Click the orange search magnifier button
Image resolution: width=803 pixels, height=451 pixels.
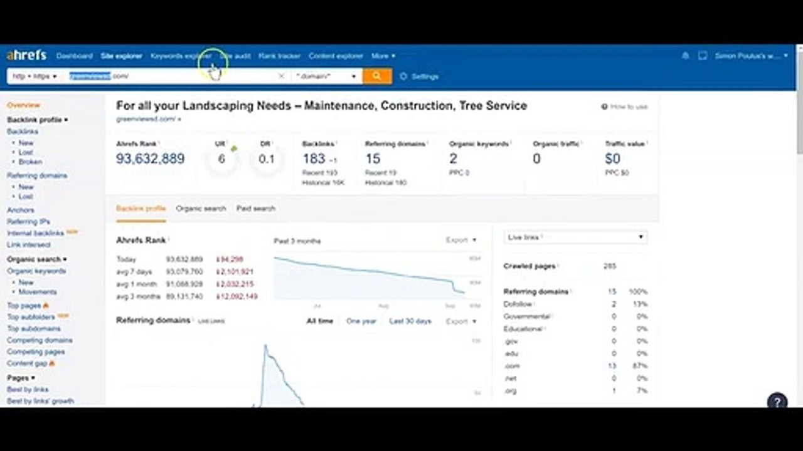click(x=377, y=76)
